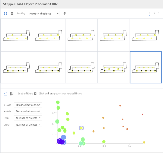Select the scatter plot chart icon
This screenshot has width=163, height=153.
[x=5, y=94]
